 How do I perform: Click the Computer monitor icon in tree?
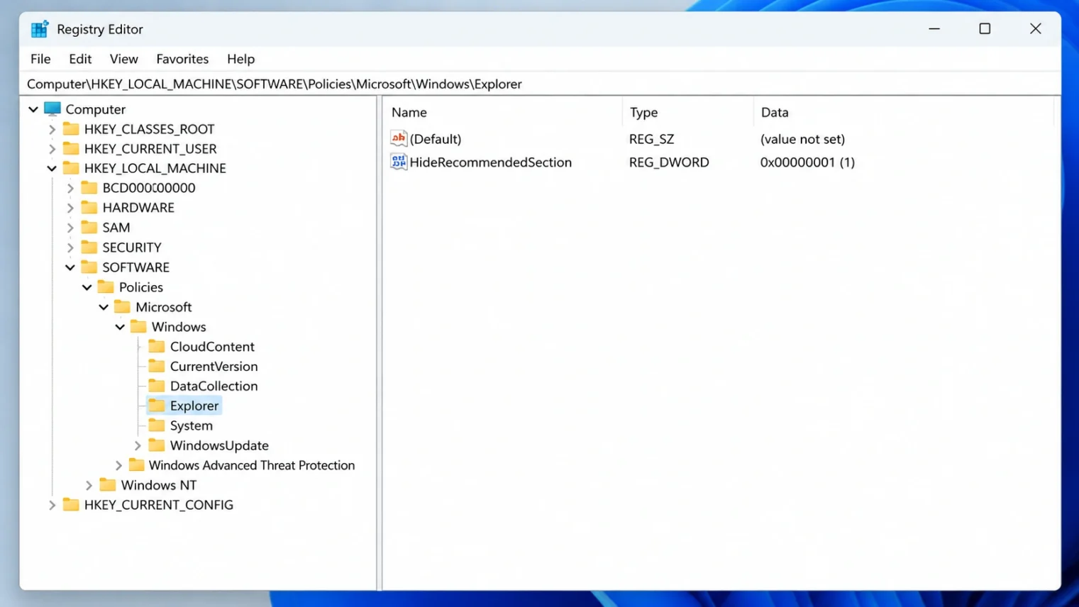pos(52,109)
